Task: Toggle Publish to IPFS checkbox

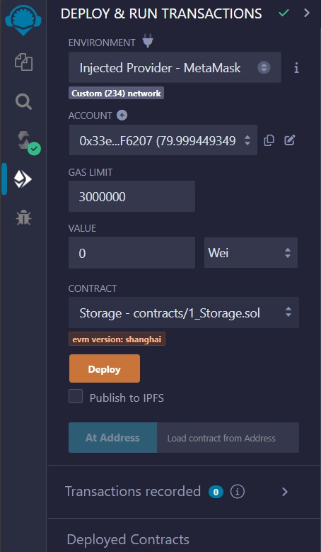Action: [76, 396]
